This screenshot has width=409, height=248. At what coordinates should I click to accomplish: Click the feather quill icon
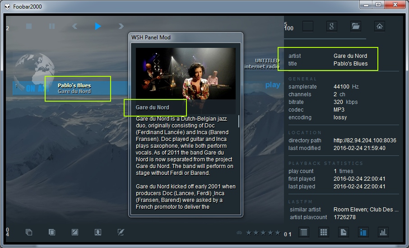click(121, 232)
